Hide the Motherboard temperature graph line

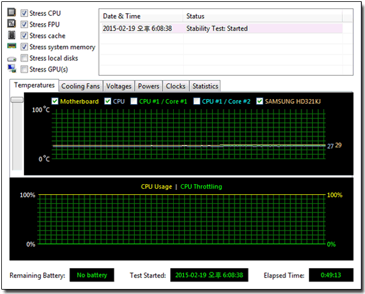point(55,101)
